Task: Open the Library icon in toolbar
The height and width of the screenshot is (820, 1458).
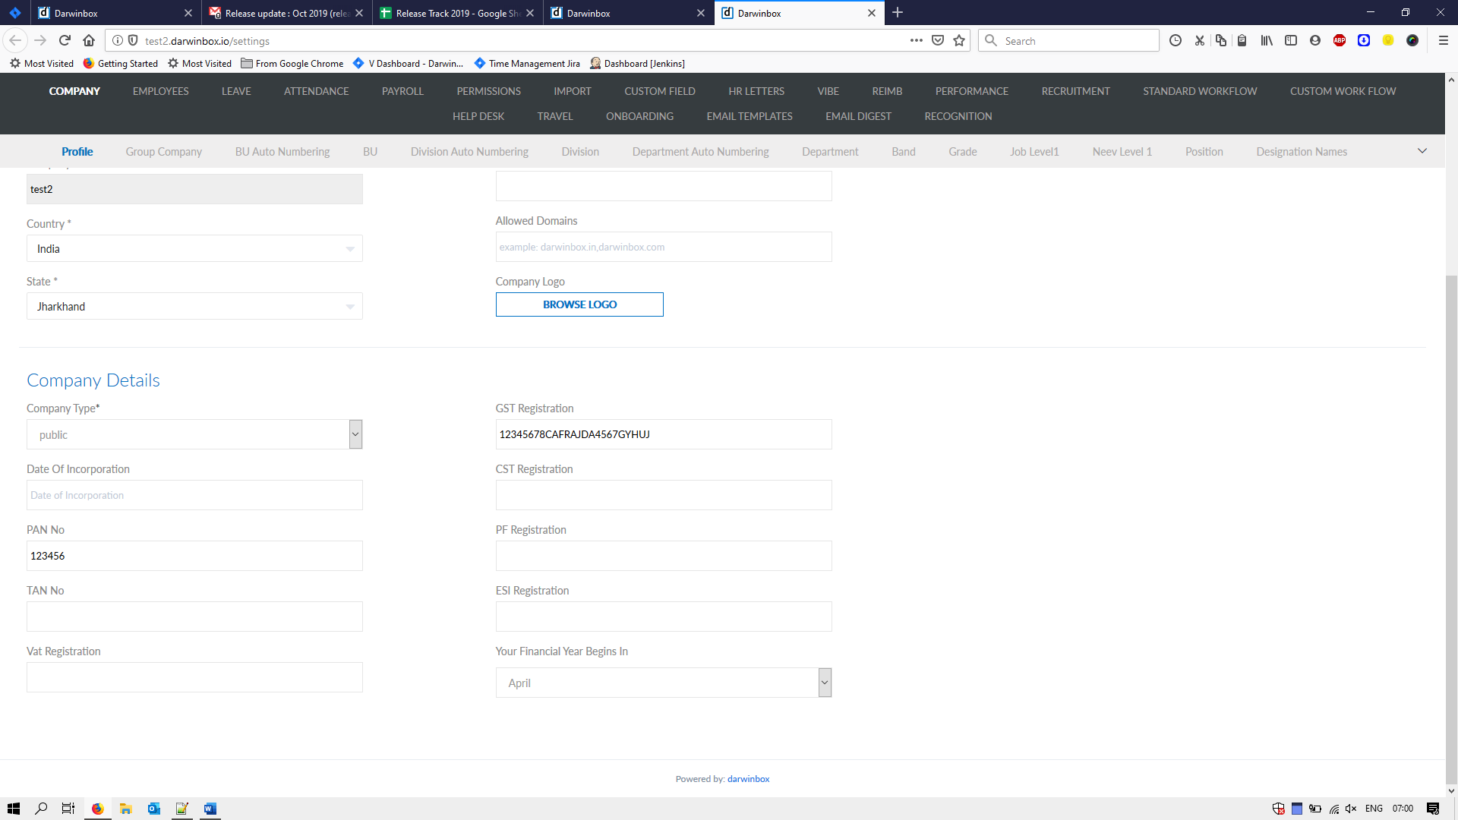Action: click(x=1266, y=41)
